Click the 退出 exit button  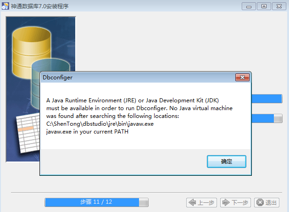(x=267, y=203)
